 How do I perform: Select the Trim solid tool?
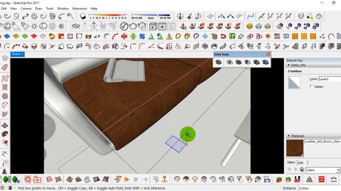256,63
